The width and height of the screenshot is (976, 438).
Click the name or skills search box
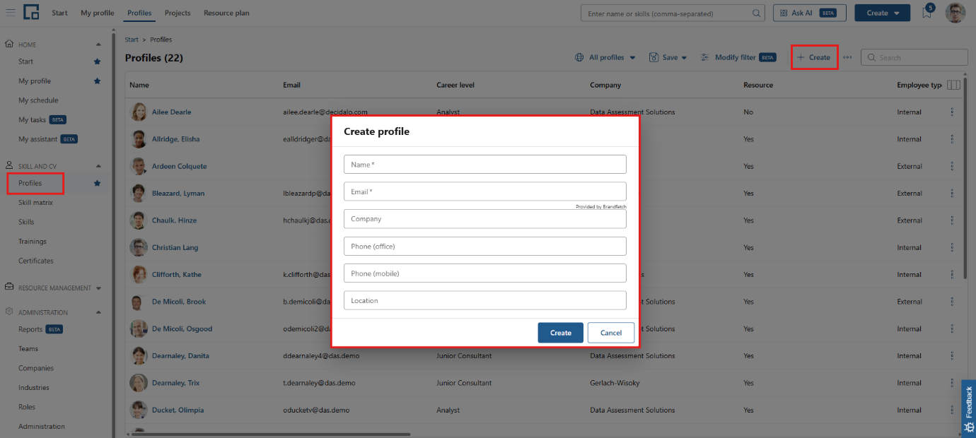coord(673,13)
